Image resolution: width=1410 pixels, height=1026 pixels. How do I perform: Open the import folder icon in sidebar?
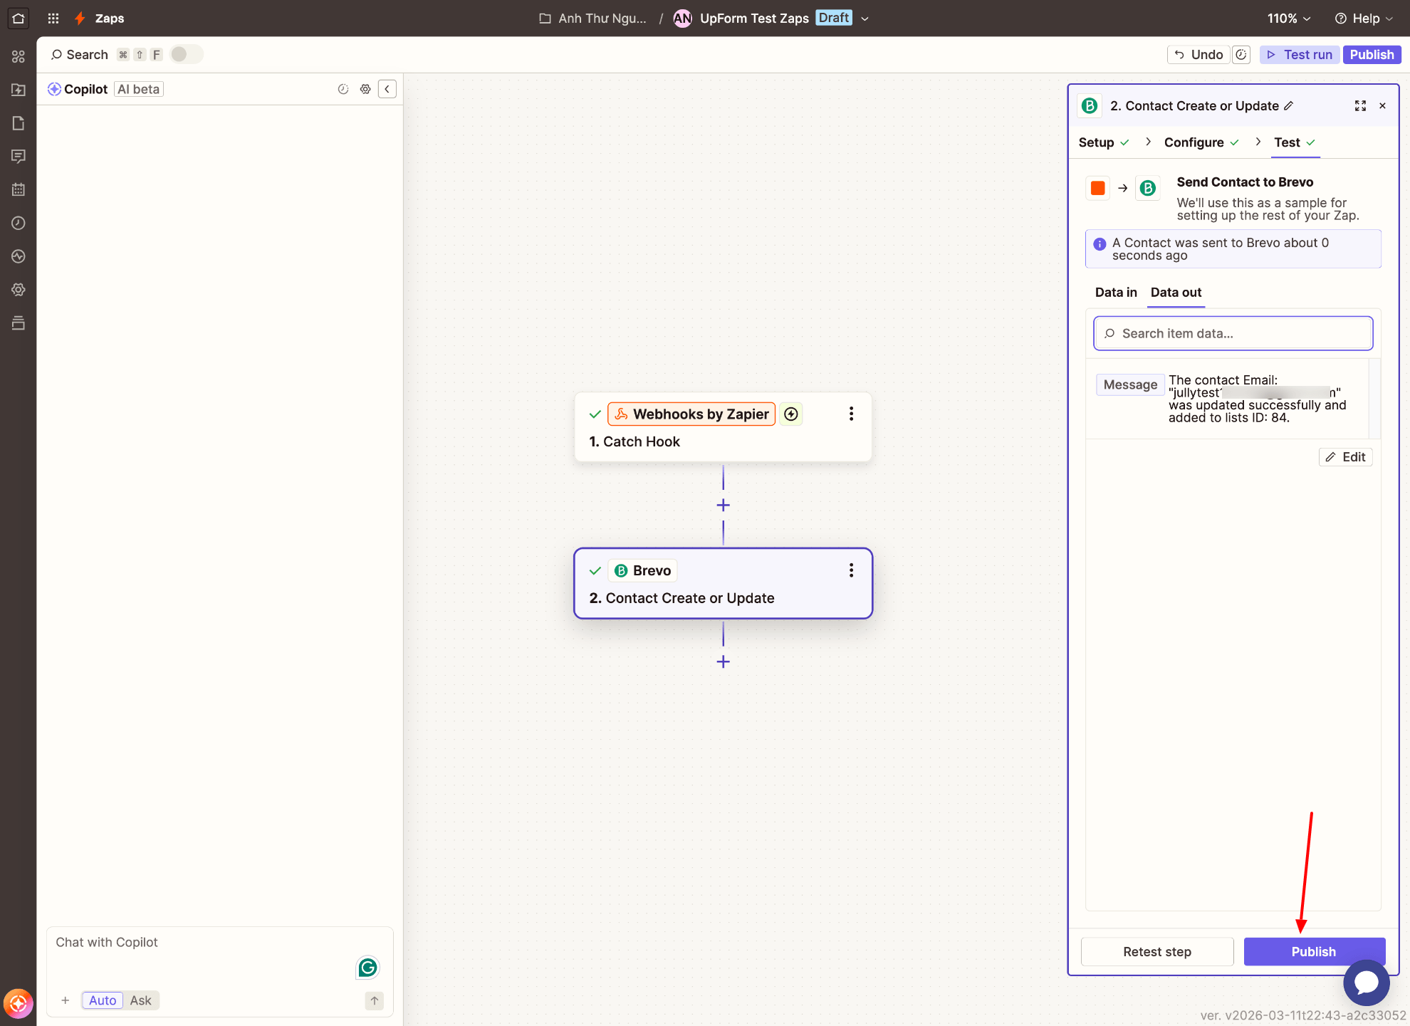[19, 90]
